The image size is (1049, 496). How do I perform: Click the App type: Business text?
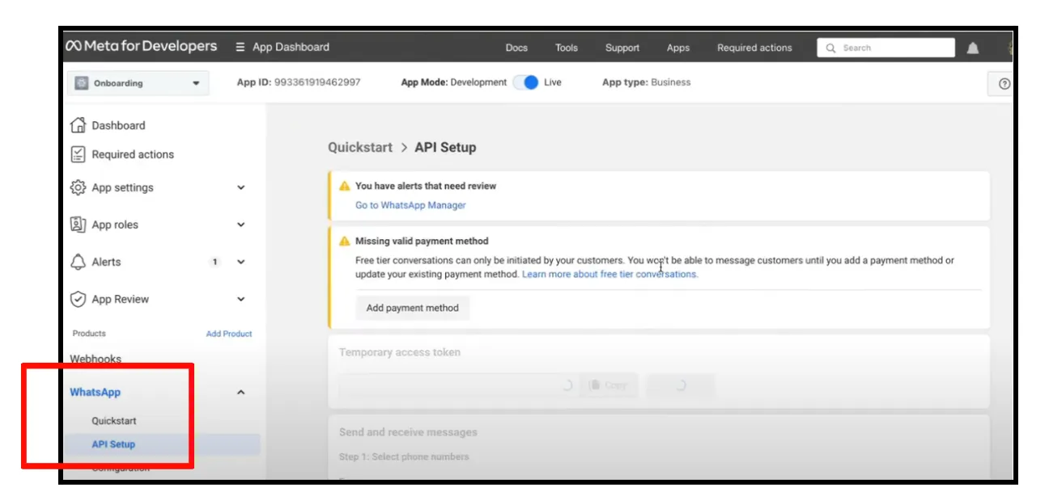[x=647, y=82]
